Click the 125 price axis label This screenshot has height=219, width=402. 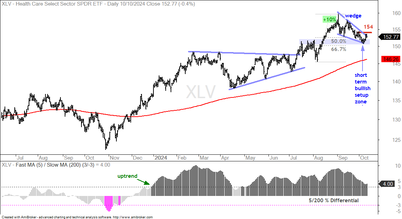[396, 140]
